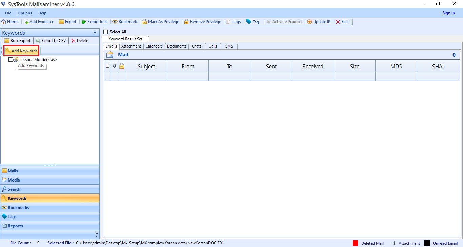Click the black Unread Email legend swatch
Screen dimensions: 463x247
tap(427, 243)
